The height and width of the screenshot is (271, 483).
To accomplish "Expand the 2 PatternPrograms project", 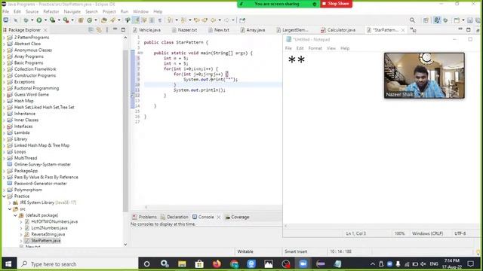I will tap(5, 38).
